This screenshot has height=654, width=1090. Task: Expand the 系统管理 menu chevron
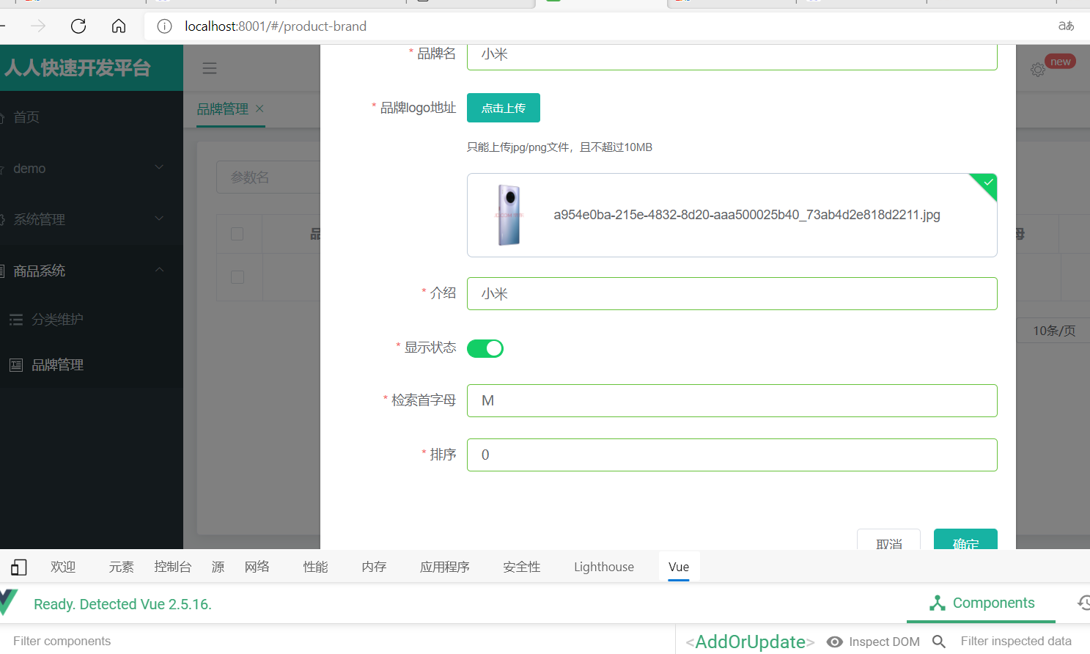159,218
